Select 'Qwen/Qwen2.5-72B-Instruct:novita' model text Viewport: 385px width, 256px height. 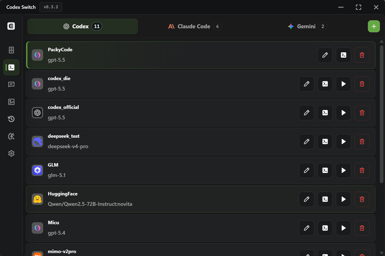pos(90,204)
